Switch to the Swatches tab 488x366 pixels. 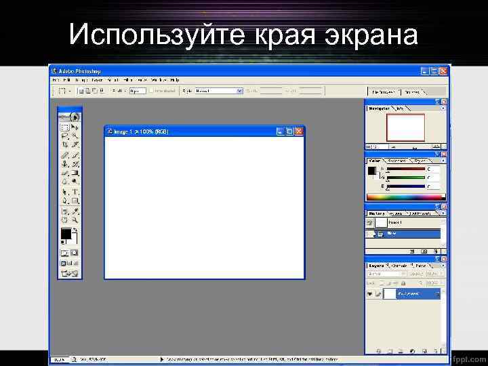[x=397, y=161]
